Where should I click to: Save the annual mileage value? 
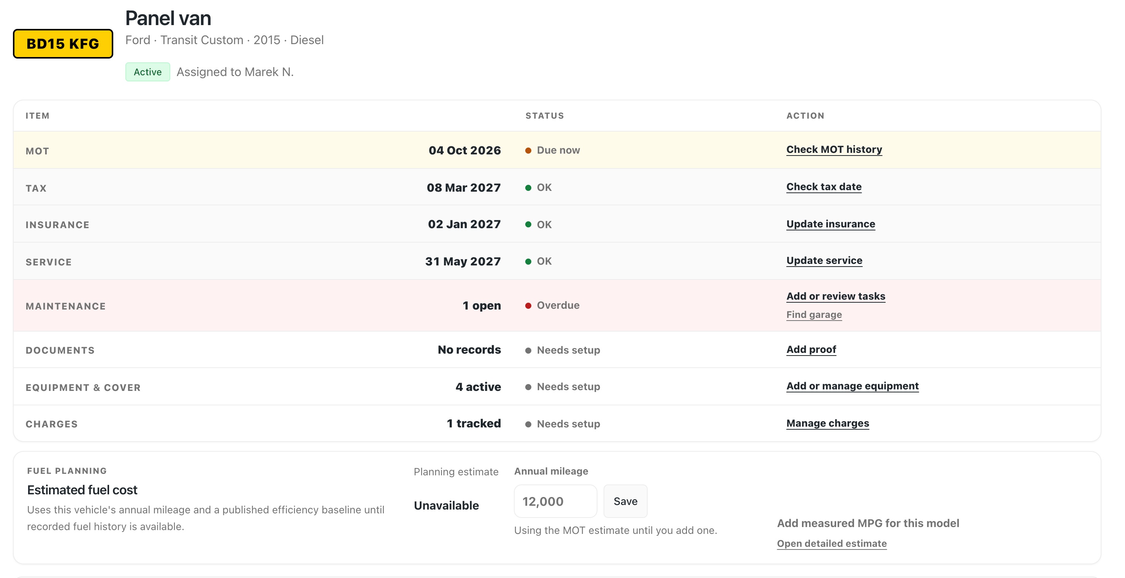tap(625, 501)
